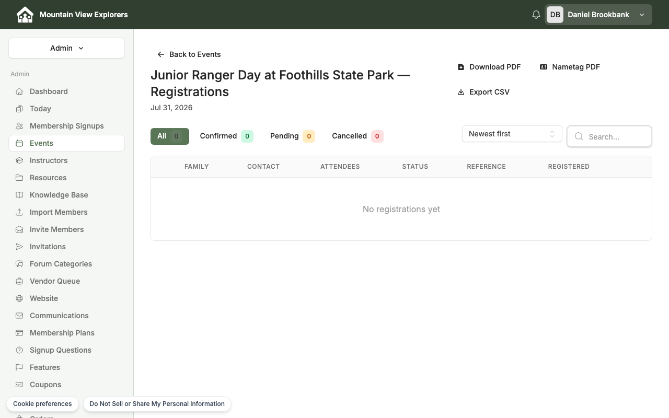Click the Download PDF file icon
The image size is (669, 418).
coord(461,67)
